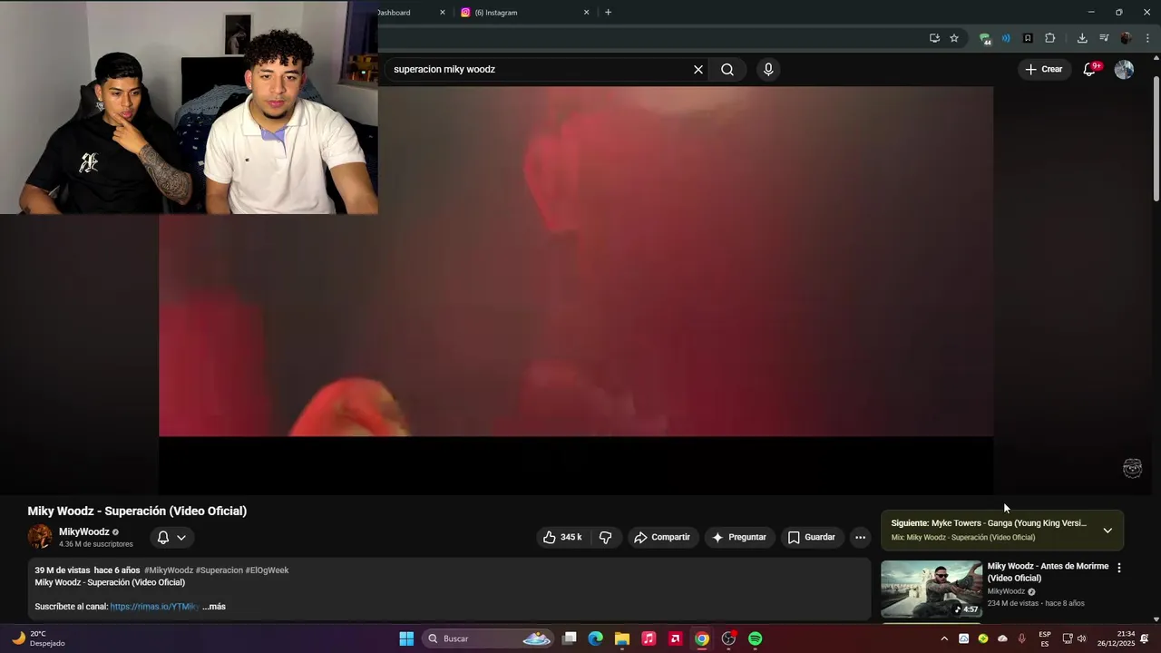Click the taskbar Buscar search box
Screen dimensions: 1161x653
click(x=488, y=638)
